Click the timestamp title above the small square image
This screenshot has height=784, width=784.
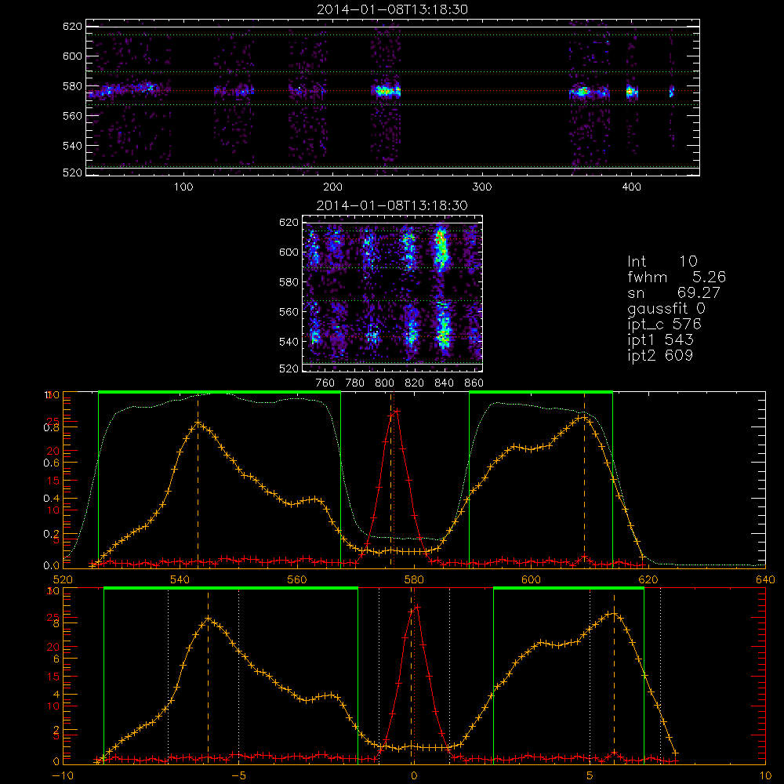[393, 205]
